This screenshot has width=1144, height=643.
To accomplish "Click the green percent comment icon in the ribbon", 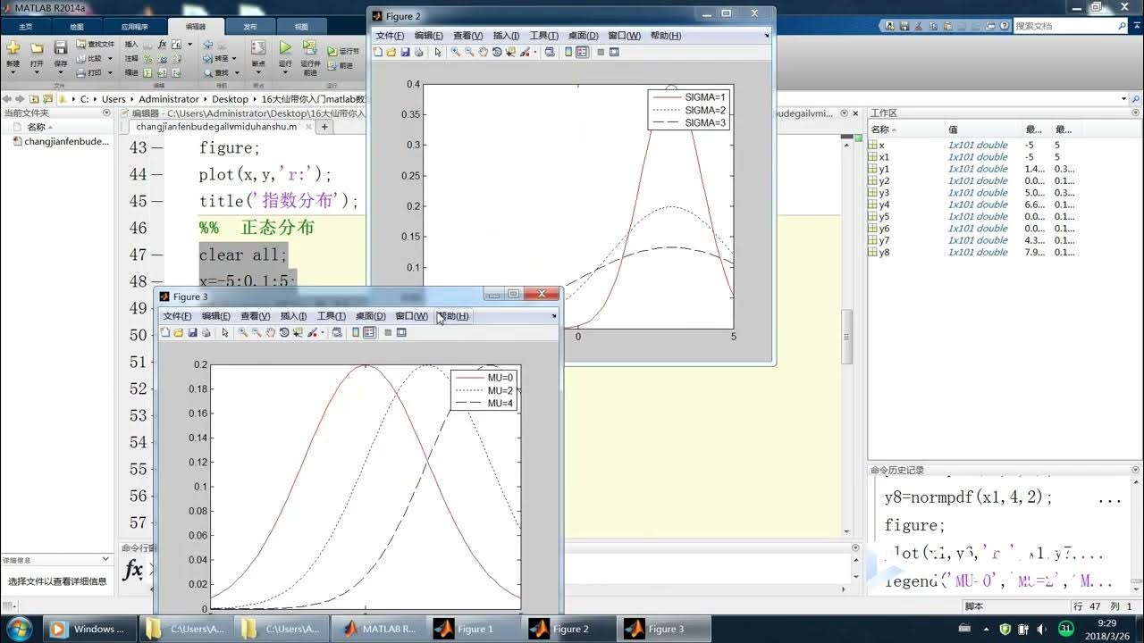I will (148, 58).
